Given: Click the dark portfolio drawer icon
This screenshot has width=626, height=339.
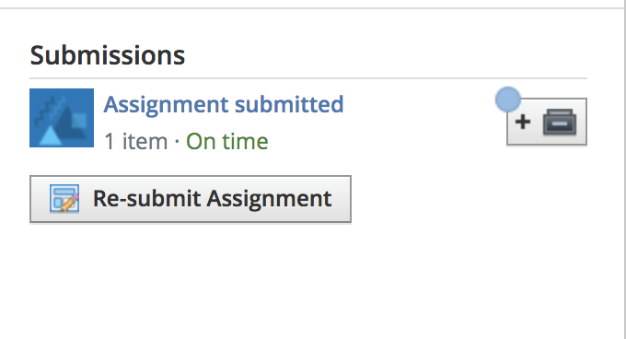Looking at the screenshot, I should [x=560, y=122].
